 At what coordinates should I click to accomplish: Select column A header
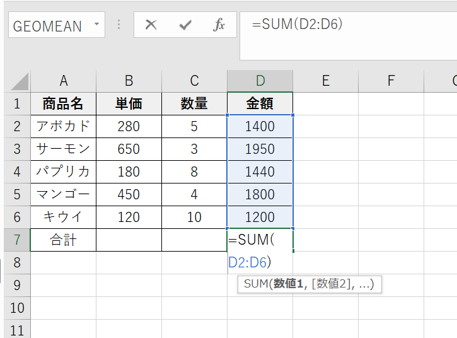64,81
